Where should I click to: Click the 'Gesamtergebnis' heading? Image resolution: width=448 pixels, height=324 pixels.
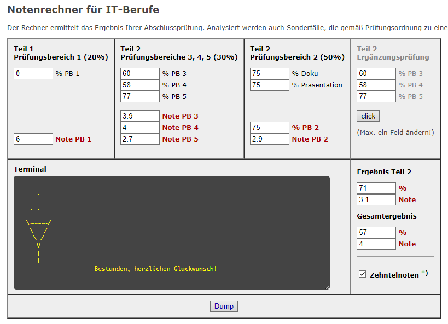[387, 216]
